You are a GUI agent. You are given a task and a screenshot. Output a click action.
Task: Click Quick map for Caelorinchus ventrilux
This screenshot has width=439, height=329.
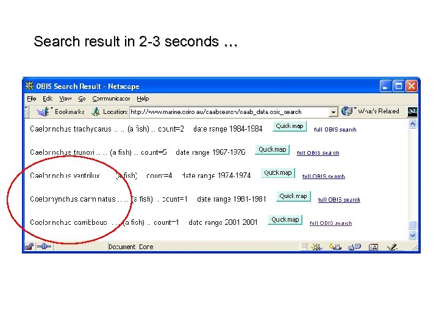pos(278,173)
